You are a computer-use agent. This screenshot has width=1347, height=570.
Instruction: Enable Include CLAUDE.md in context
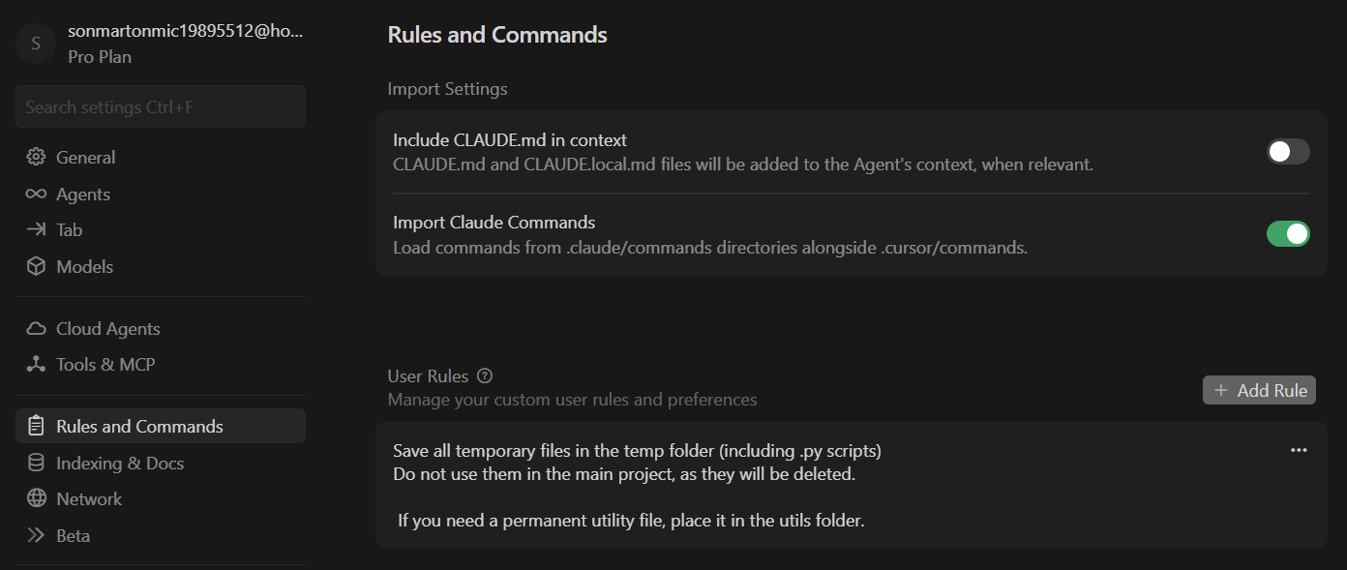pos(1287,151)
